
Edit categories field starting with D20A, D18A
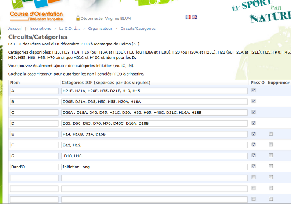[154, 113]
